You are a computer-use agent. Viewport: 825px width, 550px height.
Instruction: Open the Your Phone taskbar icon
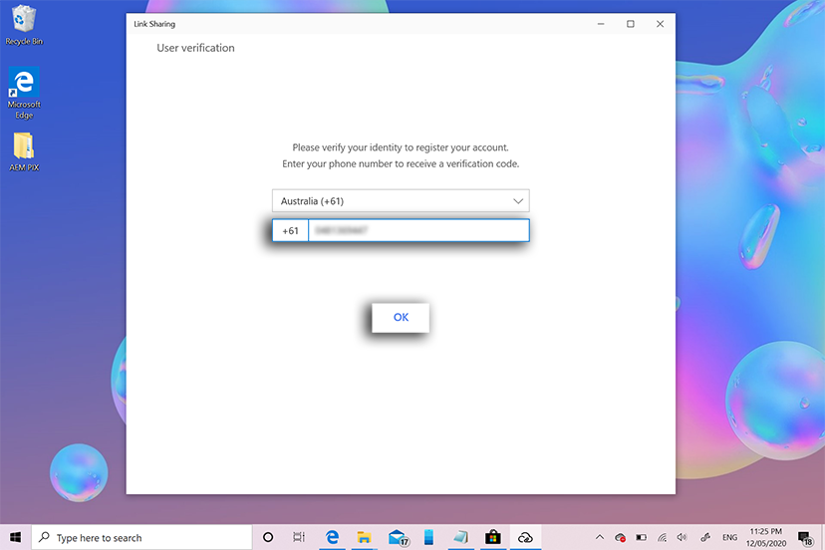click(x=428, y=537)
